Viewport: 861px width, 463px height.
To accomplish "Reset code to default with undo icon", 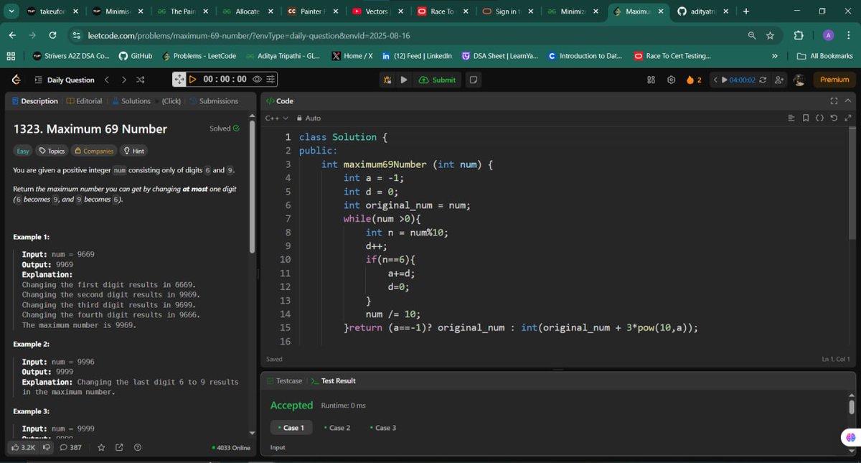I will (x=834, y=118).
